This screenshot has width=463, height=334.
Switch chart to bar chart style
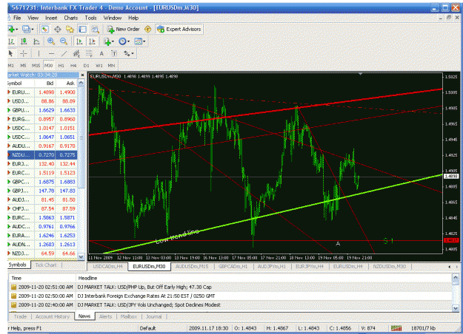(x=12, y=41)
